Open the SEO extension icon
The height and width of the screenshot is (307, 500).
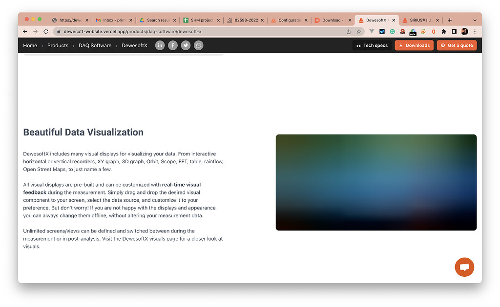click(402, 31)
